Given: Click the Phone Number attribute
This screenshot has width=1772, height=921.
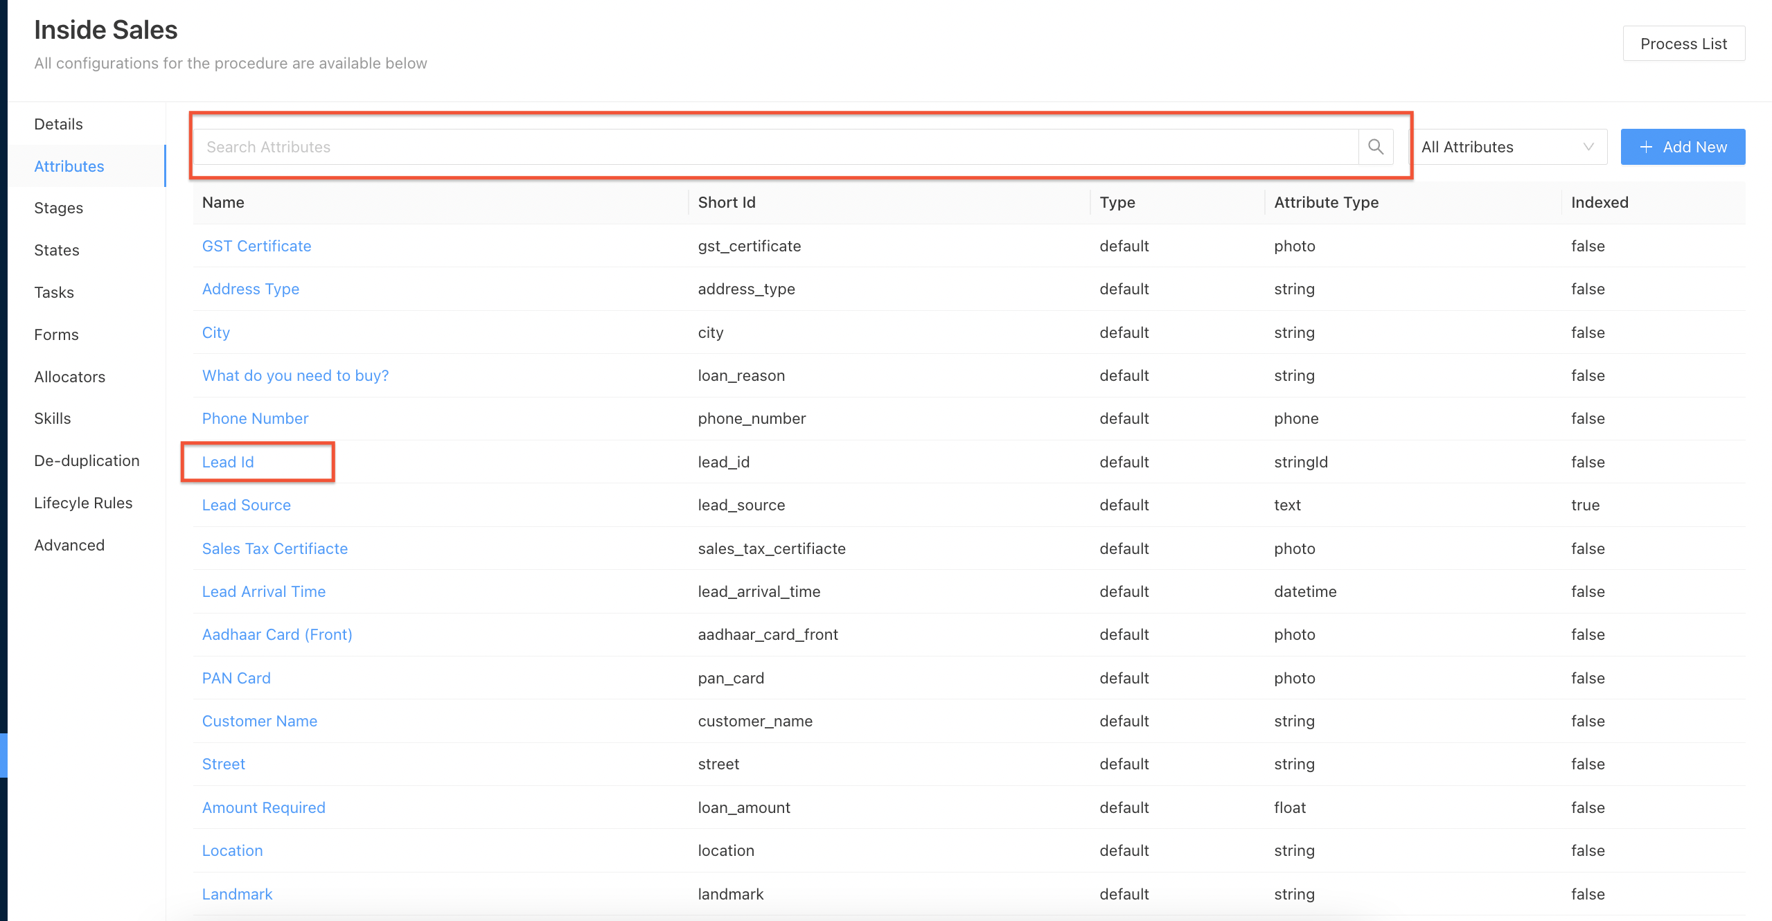Looking at the screenshot, I should tap(255, 418).
